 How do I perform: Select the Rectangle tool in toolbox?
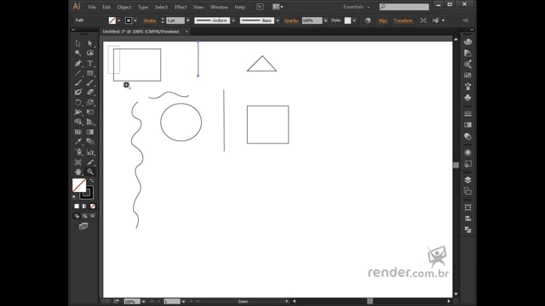[x=90, y=73]
